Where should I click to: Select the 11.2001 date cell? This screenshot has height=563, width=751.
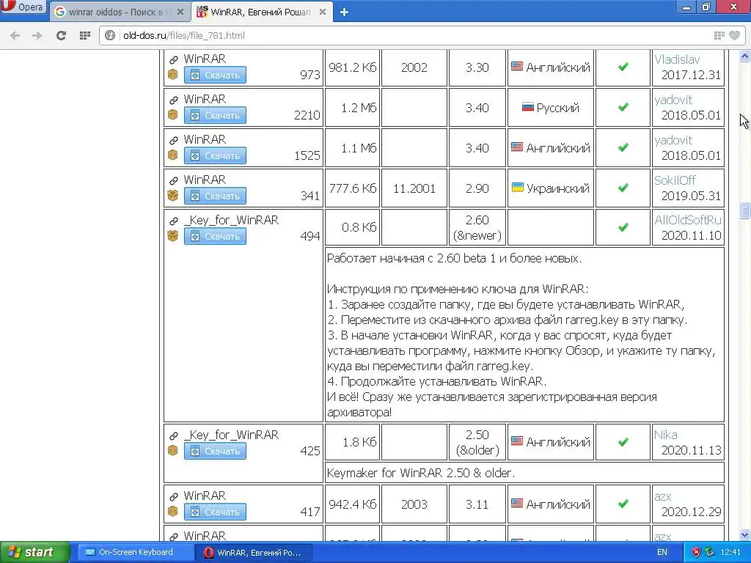pyautogui.click(x=414, y=188)
